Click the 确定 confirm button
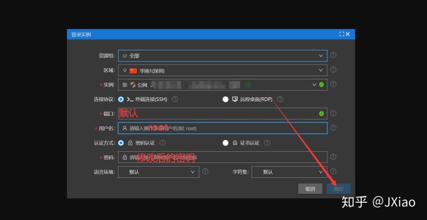427x220 pixels. point(339,189)
